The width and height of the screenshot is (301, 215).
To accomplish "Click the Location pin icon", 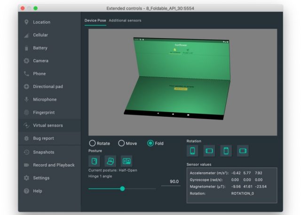I will point(26,22).
